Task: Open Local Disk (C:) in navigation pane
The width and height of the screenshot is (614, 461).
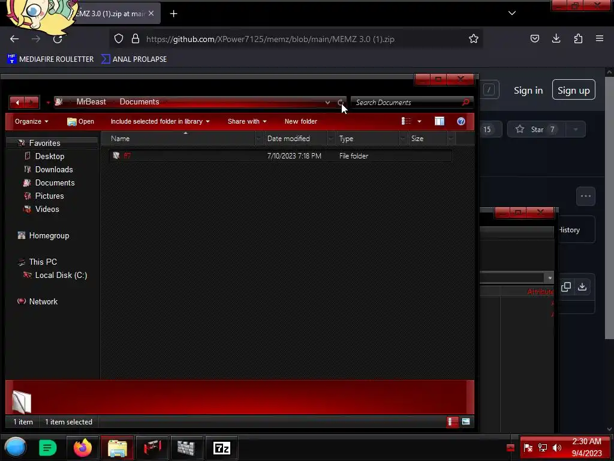Action: coord(61,275)
